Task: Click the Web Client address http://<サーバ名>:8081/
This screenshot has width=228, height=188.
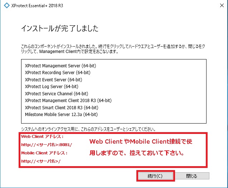Action: pos(47,145)
